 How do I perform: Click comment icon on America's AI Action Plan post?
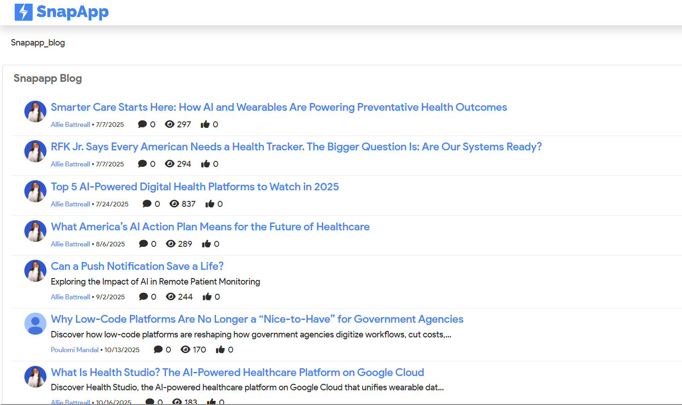pos(143,244)
